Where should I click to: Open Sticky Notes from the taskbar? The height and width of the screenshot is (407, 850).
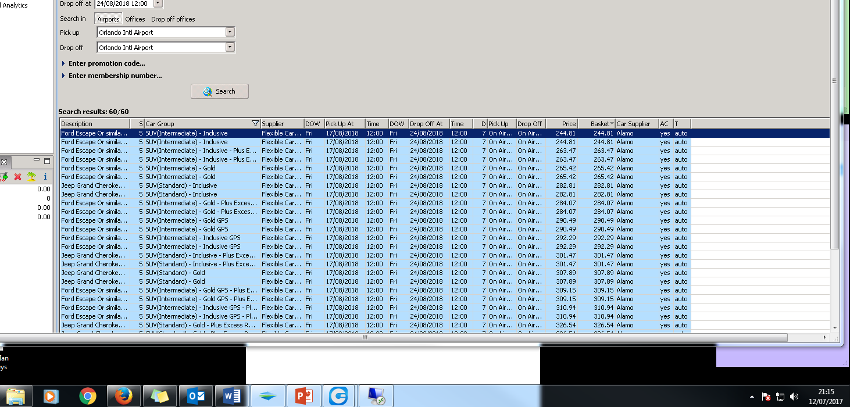tap(159, 397)
